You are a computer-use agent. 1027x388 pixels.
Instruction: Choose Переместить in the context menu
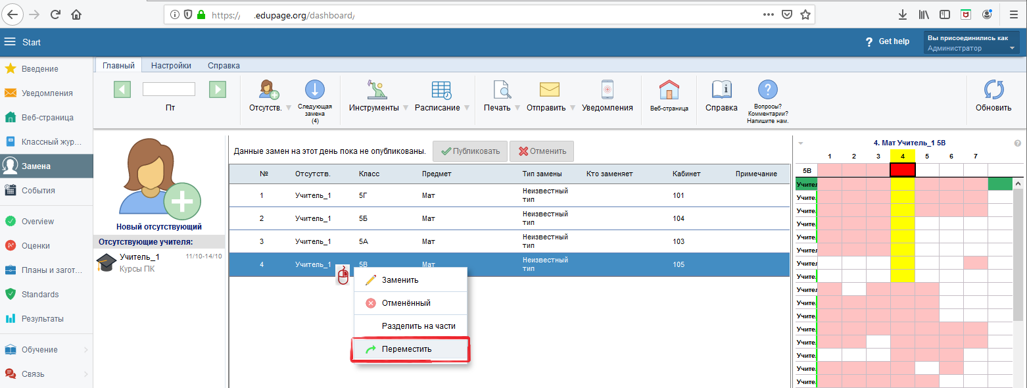point(410,349)
